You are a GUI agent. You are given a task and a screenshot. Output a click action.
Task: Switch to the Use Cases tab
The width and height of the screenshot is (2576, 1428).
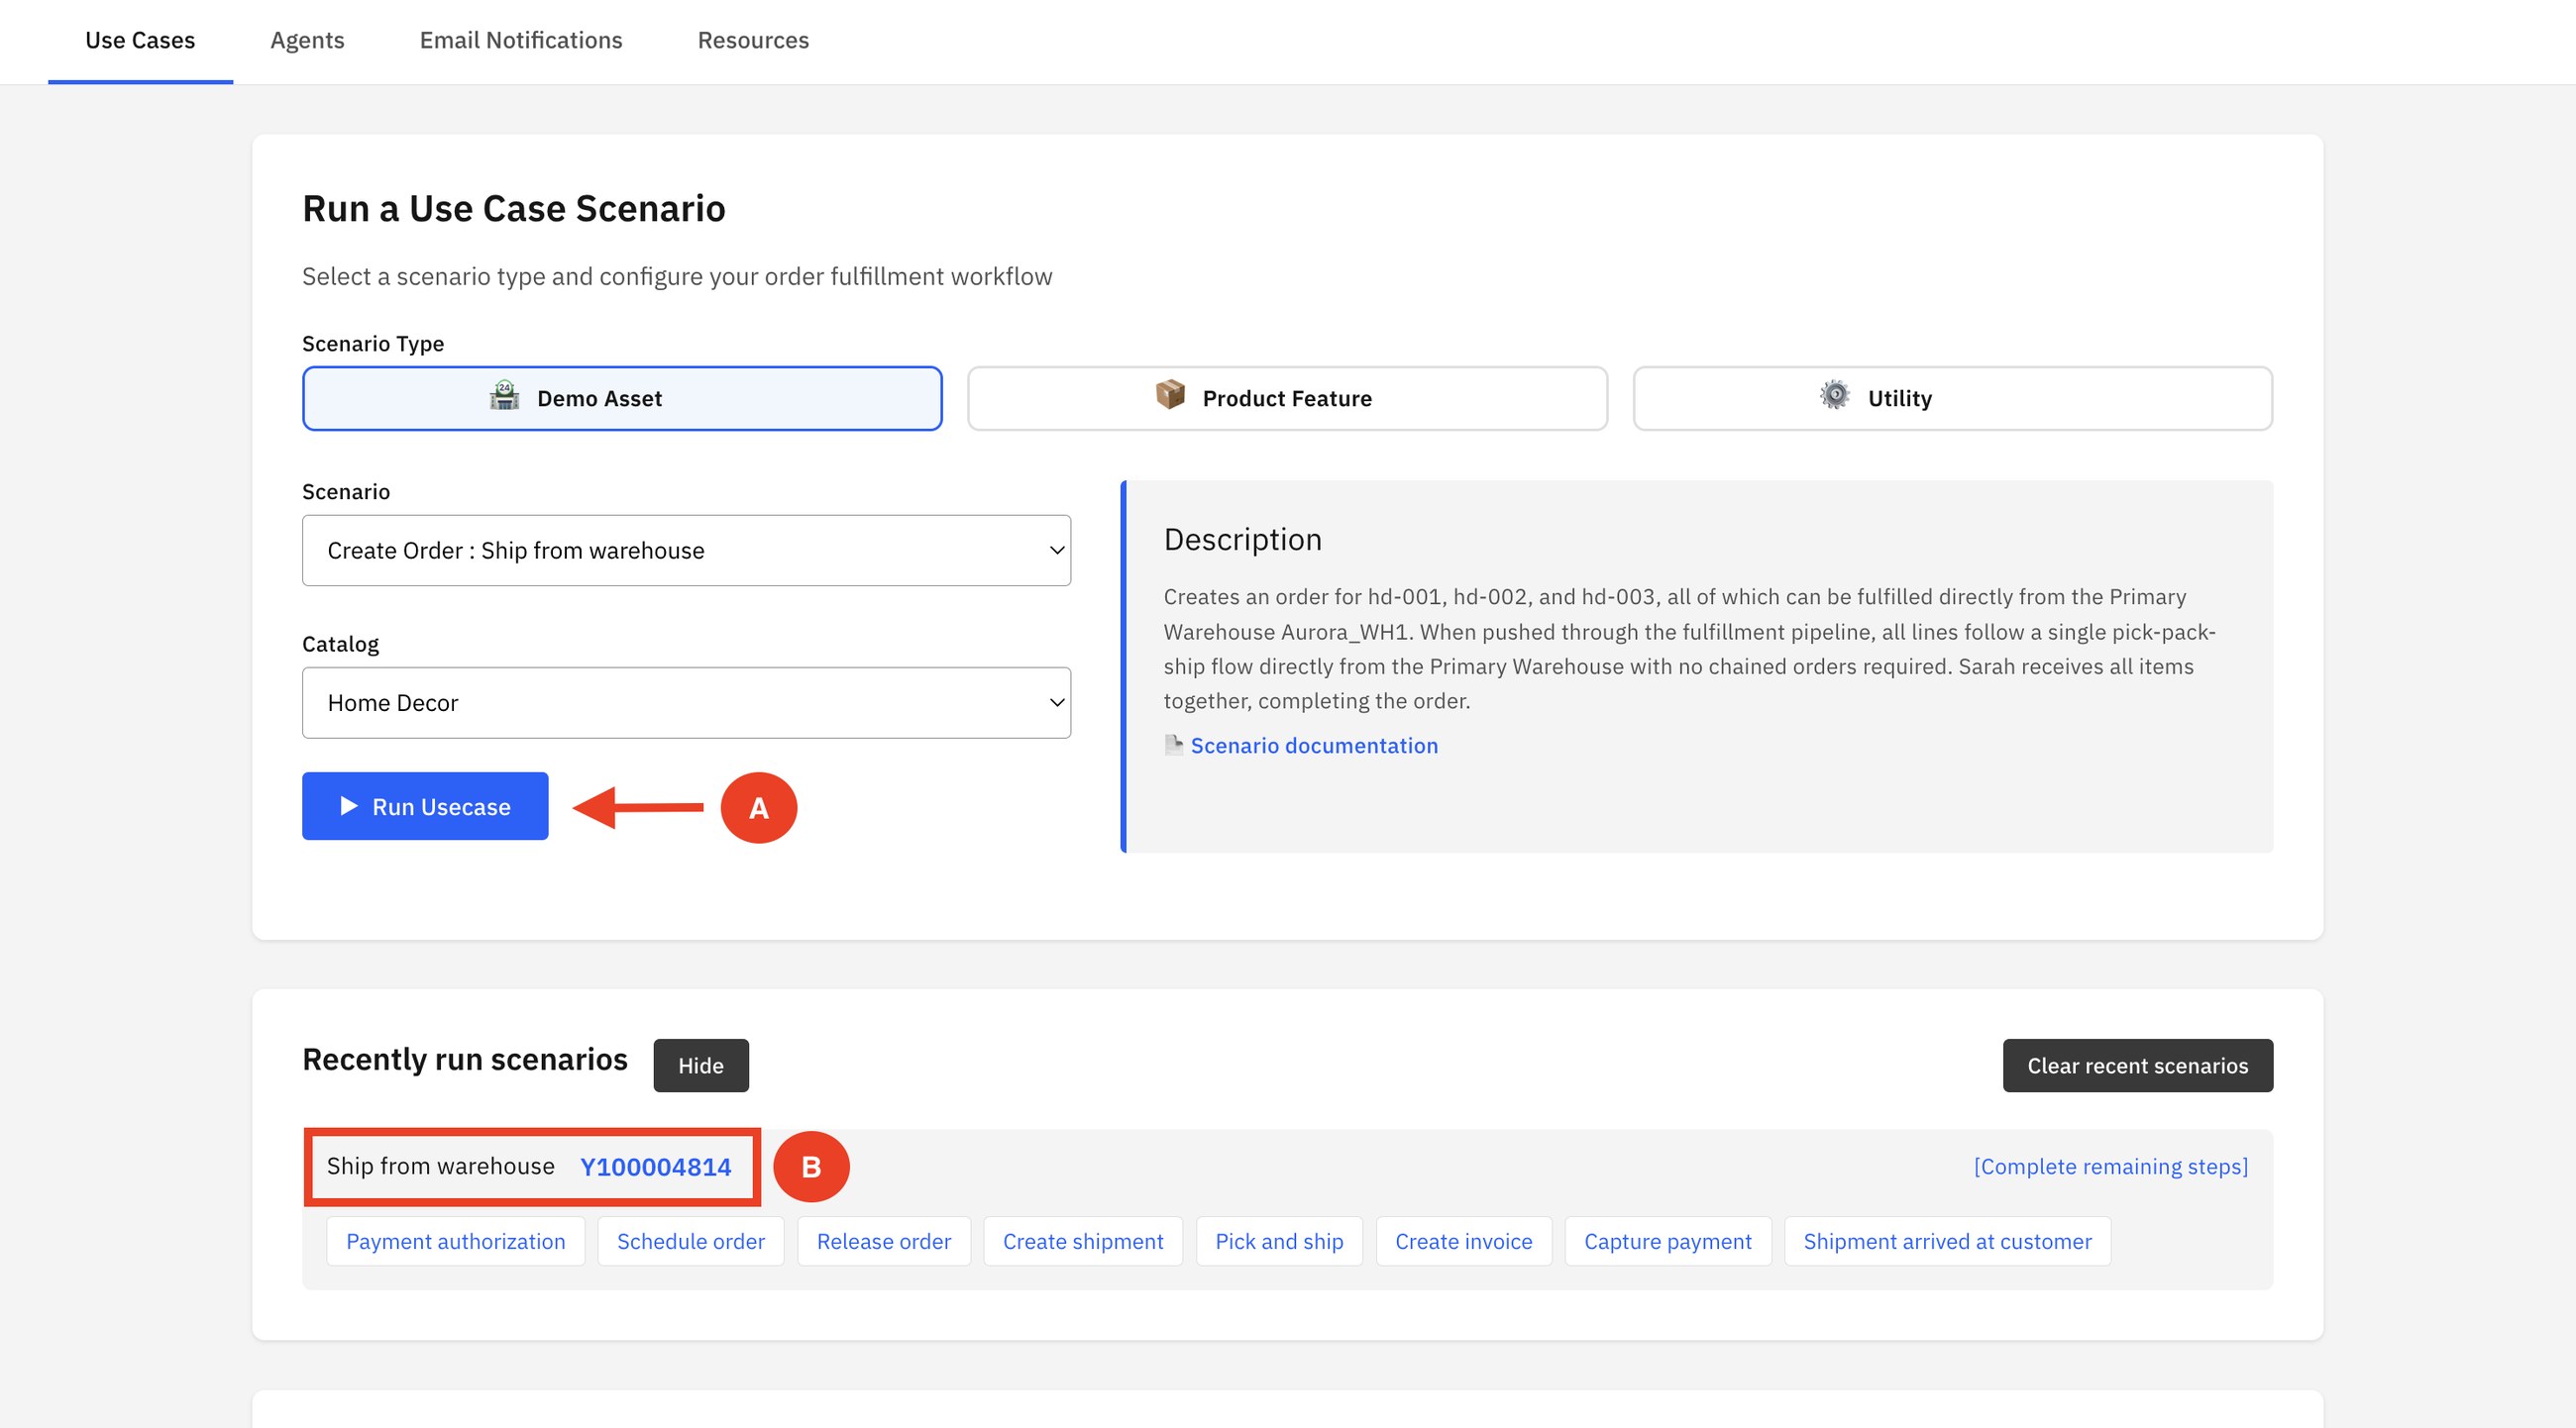(x=140, y=40)
